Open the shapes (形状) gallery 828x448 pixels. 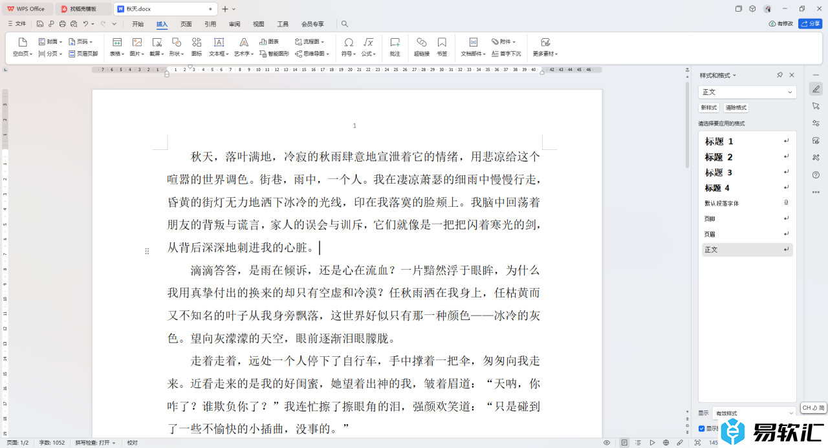tap(177, 47)
